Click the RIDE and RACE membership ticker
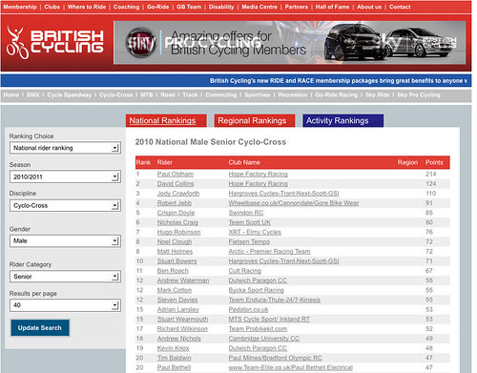Image resolution: width=477 pixels, height=373 pixels. (339, 81)
